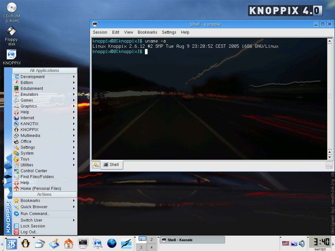Viewport: 335px width, 251px height.
Task: Select the Shell tab in Konsole
Action: [112, 165]
